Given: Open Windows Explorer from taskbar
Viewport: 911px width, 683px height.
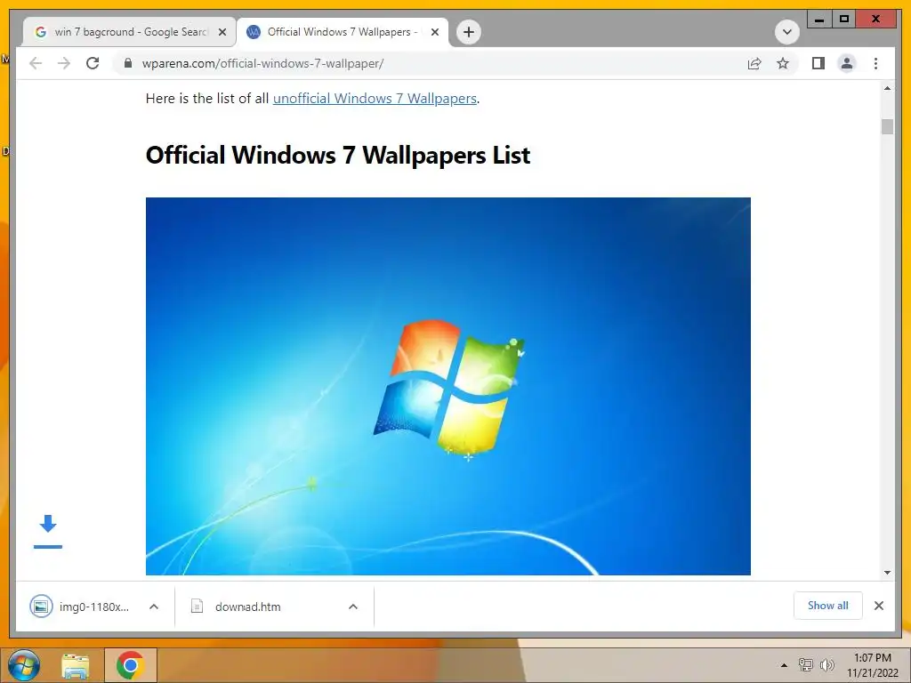Looking at the screenshot, I should pos(76,666).
